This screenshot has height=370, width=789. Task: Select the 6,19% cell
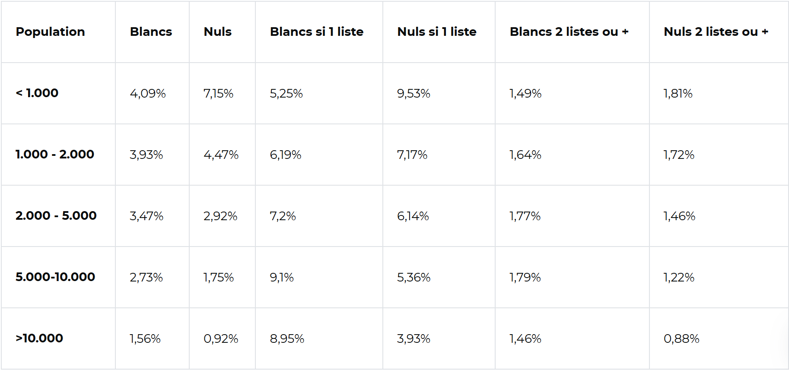pos(285,155)
